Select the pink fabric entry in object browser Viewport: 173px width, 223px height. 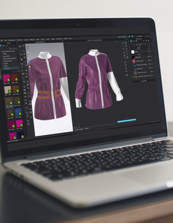(x=134, y=61)
